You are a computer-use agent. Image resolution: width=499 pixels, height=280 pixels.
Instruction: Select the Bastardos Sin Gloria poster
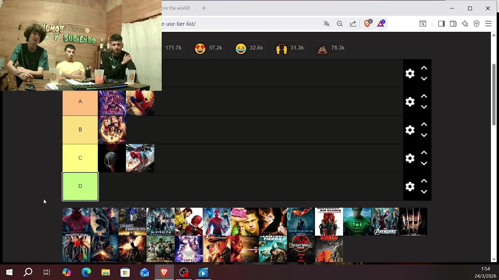[x=329, y=222]
